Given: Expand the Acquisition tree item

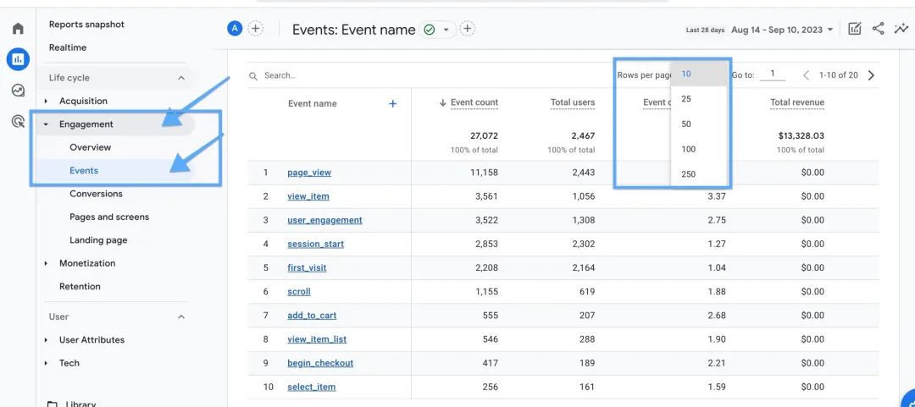Looking at the screenshot, I should tap(46, 101).
